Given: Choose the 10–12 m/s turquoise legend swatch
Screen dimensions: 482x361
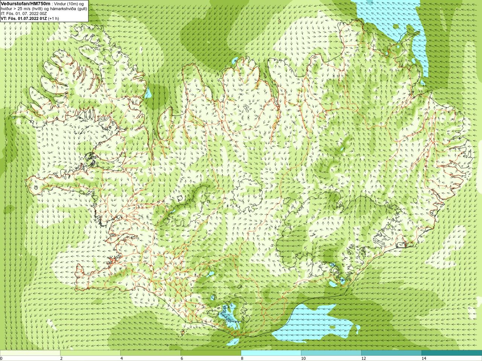Looking at the screenshot, I should pyautogui.click(x=331, y=353).
